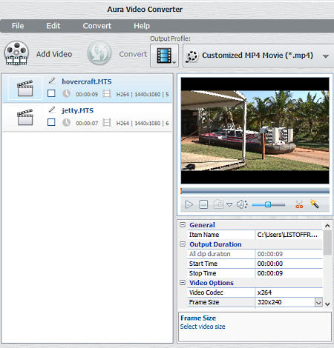This screenshot has width=334, height=348.
Task: Click the Stop Time value 00:00:09
Action: (289, 273)
